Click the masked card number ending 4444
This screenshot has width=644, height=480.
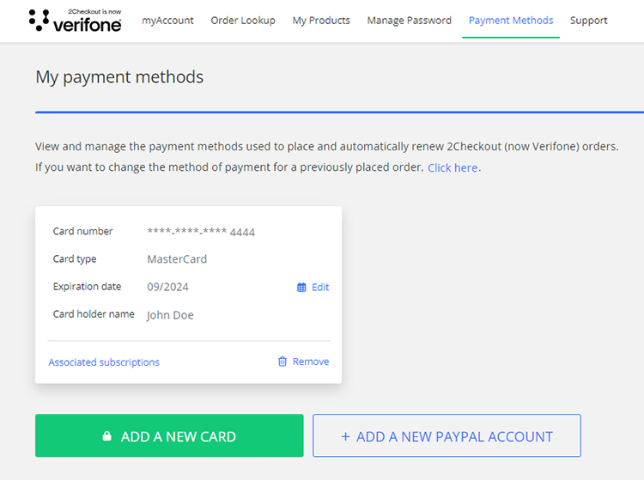point(201,232)
